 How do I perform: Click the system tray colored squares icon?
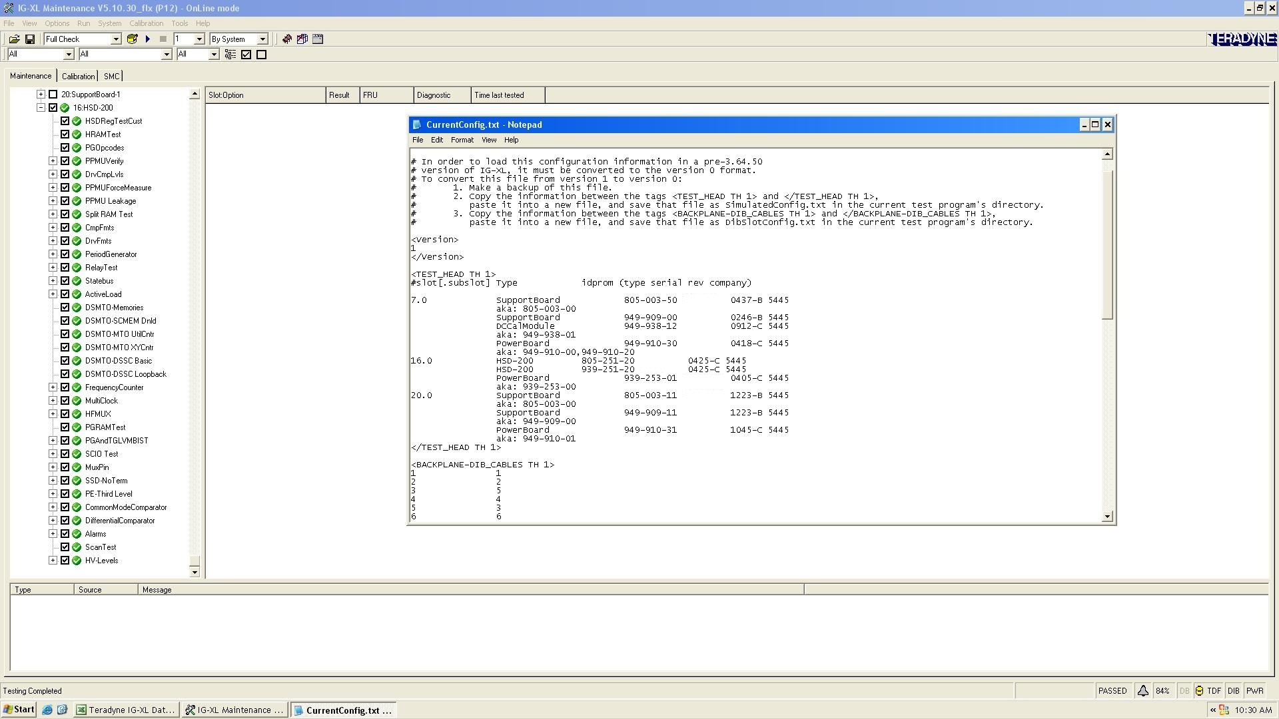click(1224, 710)
